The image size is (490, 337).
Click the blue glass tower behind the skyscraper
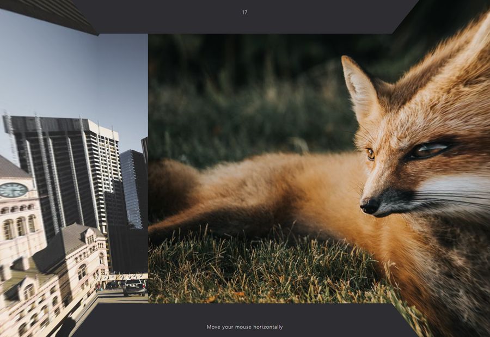pos(132,185)
